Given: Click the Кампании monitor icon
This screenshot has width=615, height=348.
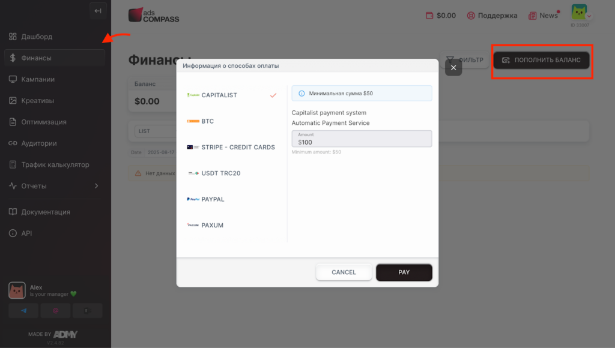Looking at the screenshot, I should click(x=13, y=79).
